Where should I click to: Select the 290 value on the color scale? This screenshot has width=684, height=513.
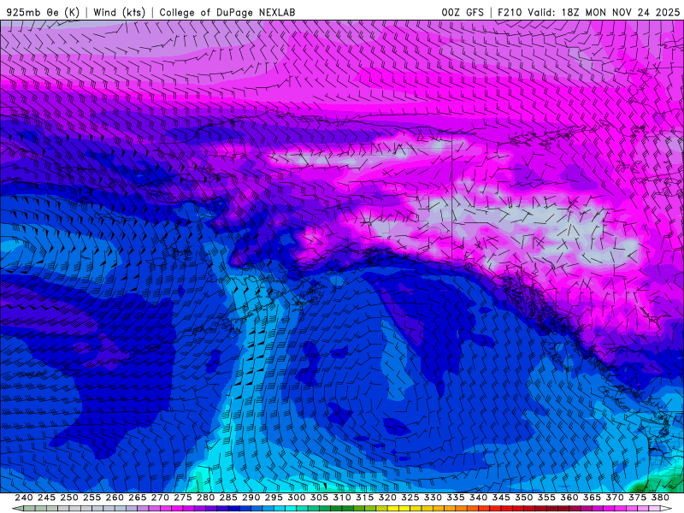click(251, 498)
